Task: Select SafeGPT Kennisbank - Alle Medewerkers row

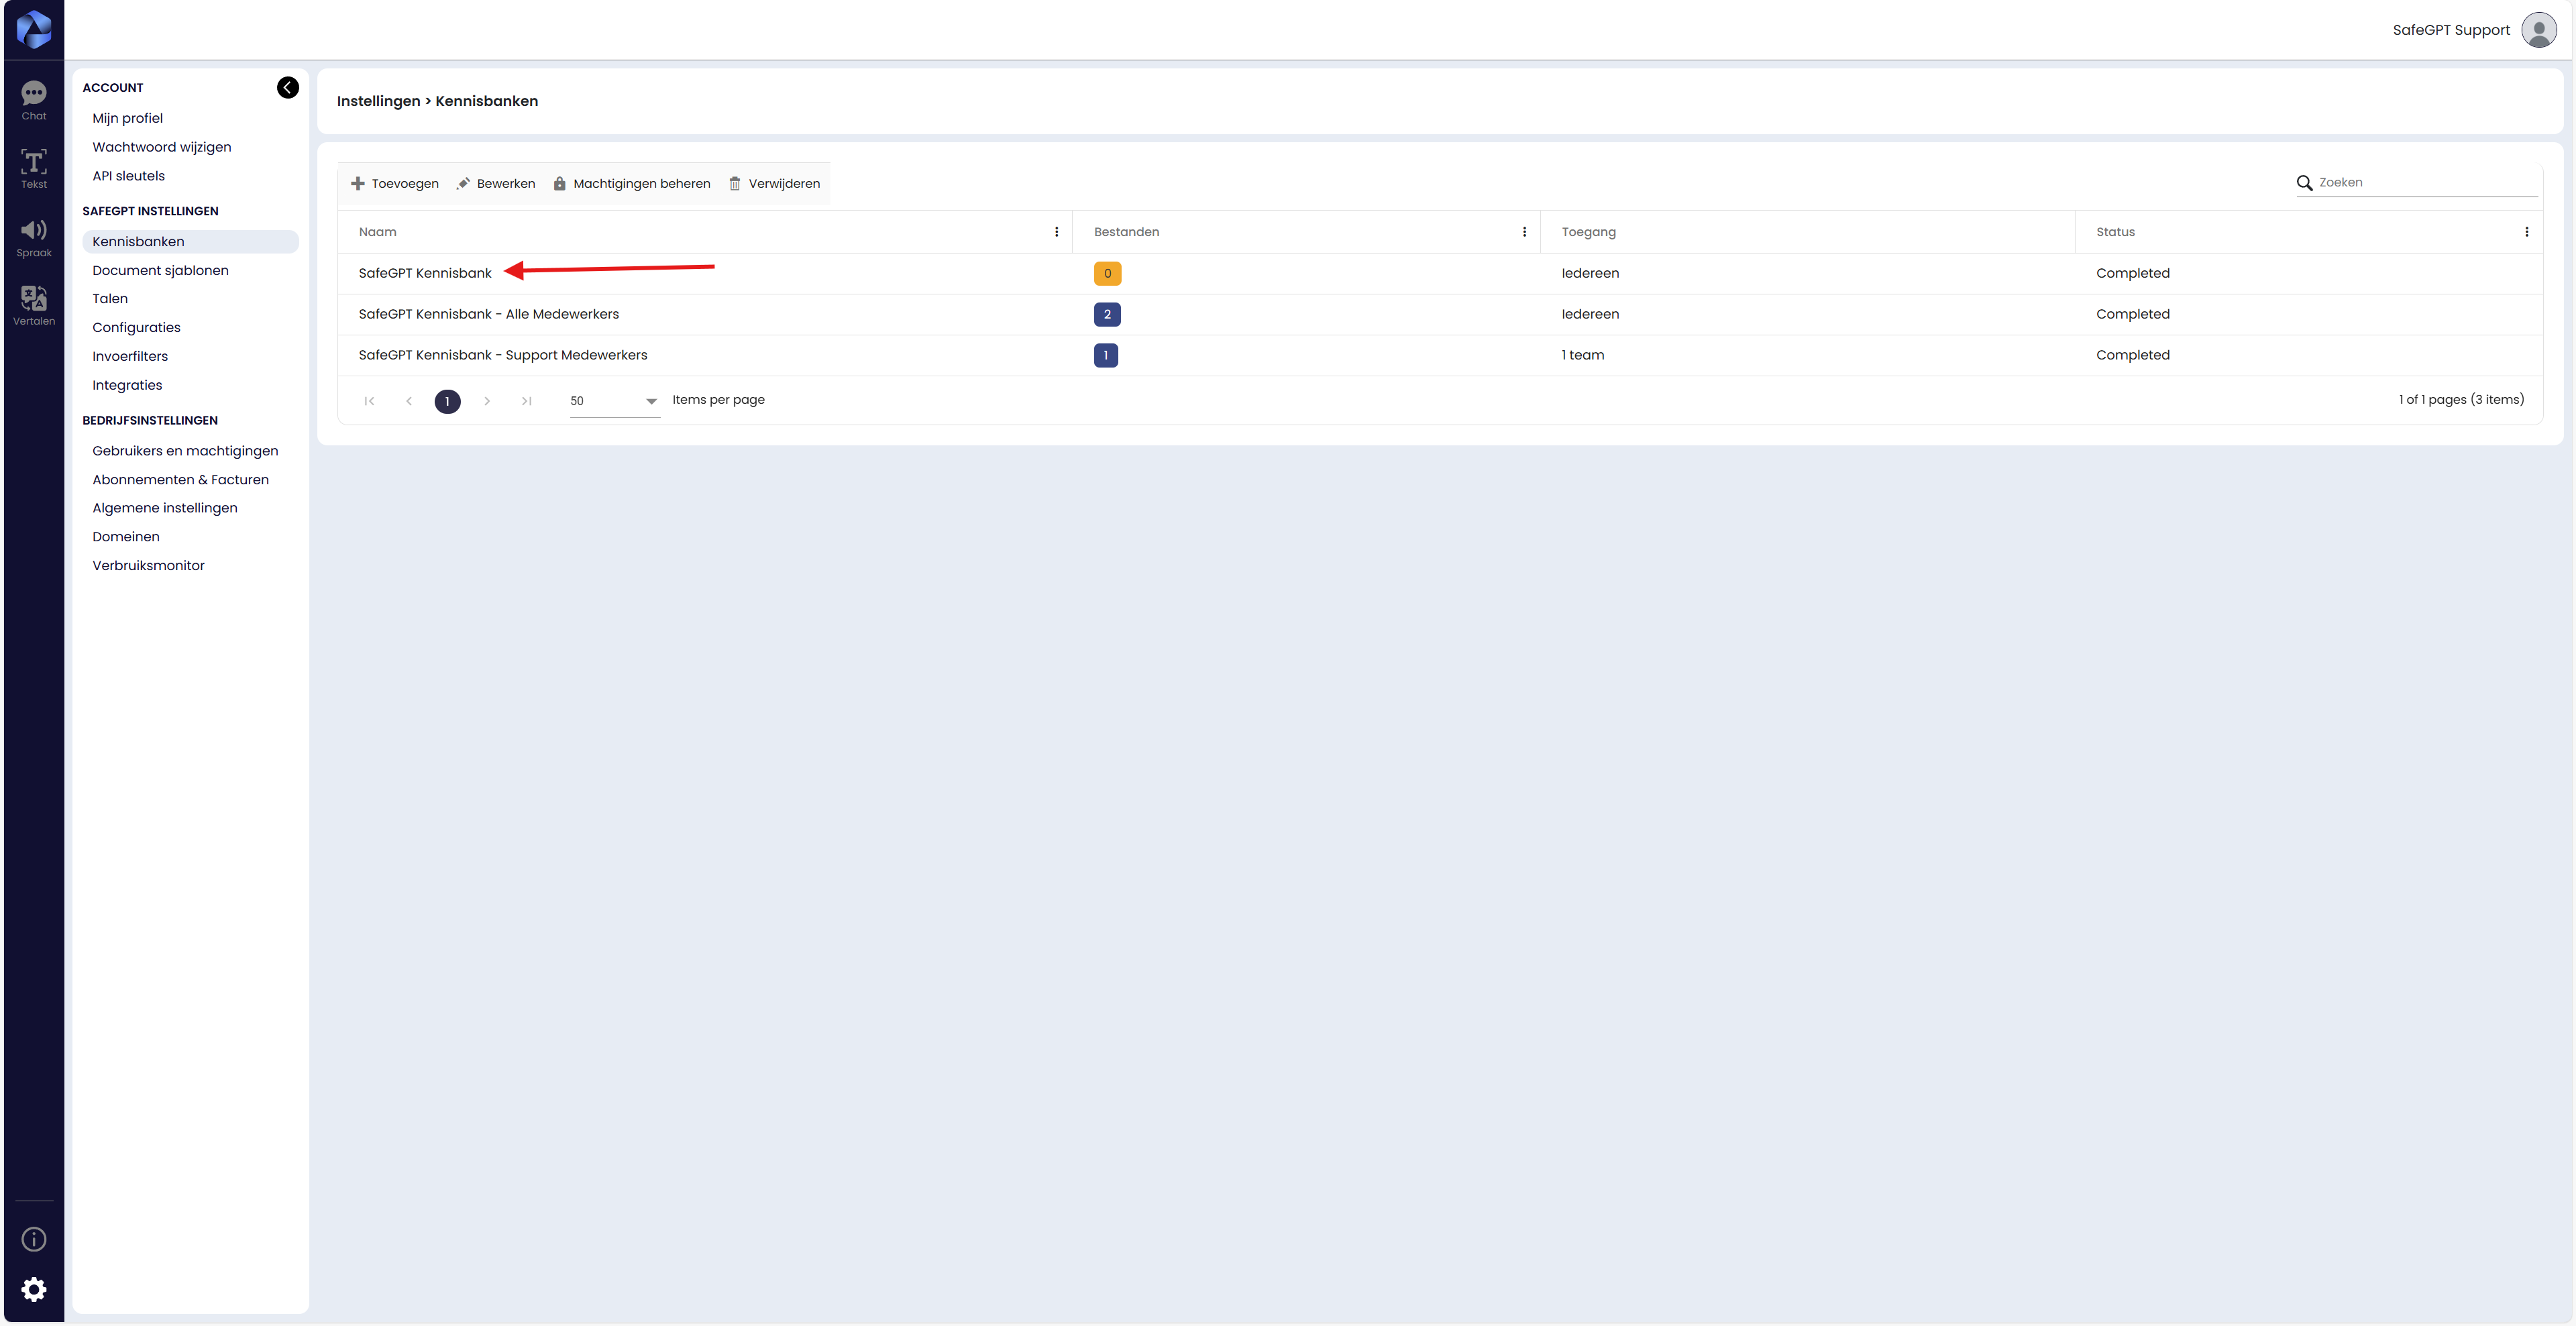Action: (x=488, y=314)
